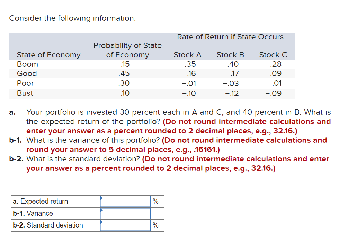The image size is (348, 250).
Task: Click the % symbol beside Standard deviation
Action: coord(155,225)
